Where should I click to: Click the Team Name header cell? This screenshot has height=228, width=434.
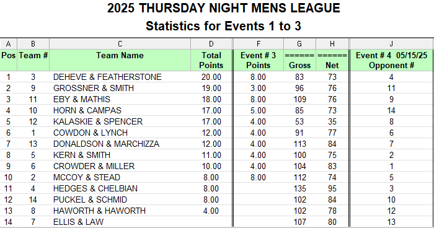(120, 60)
